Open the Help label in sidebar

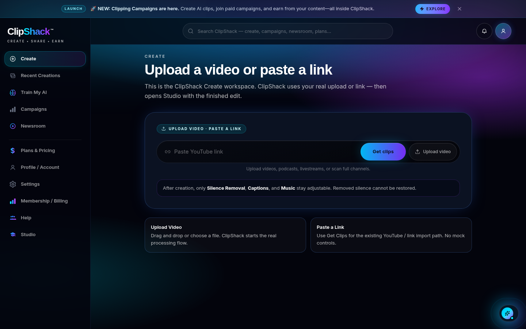point(26,218)
